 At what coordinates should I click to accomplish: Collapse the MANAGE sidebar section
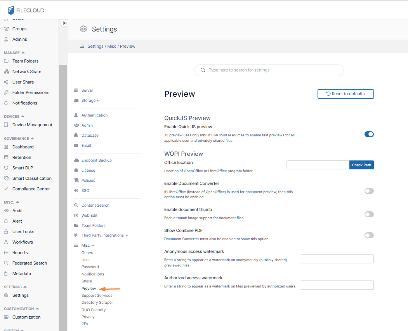[x=23, y=52]
